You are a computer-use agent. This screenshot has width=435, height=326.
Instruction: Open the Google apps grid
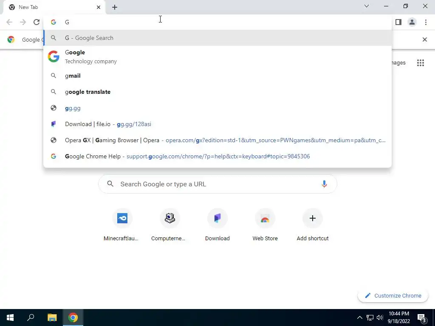pos(421,63)
